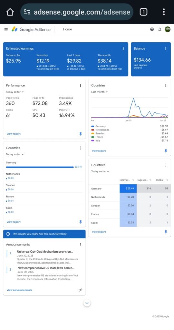Open Countries table card options menu
The image size is (174, 330).
point(166,165)
